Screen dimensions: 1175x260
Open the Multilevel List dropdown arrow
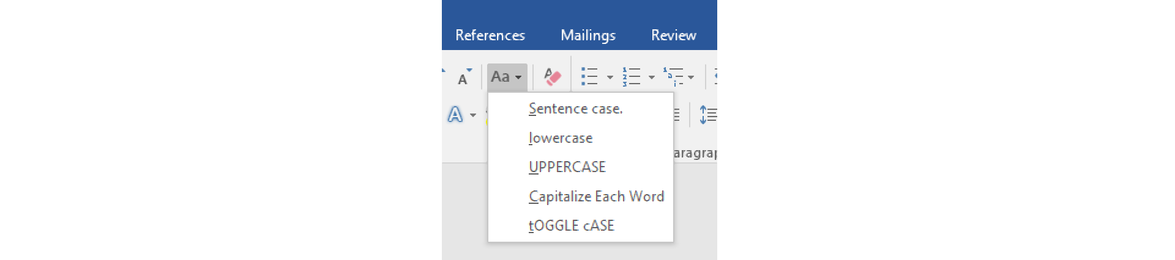(x=691, y=78)
